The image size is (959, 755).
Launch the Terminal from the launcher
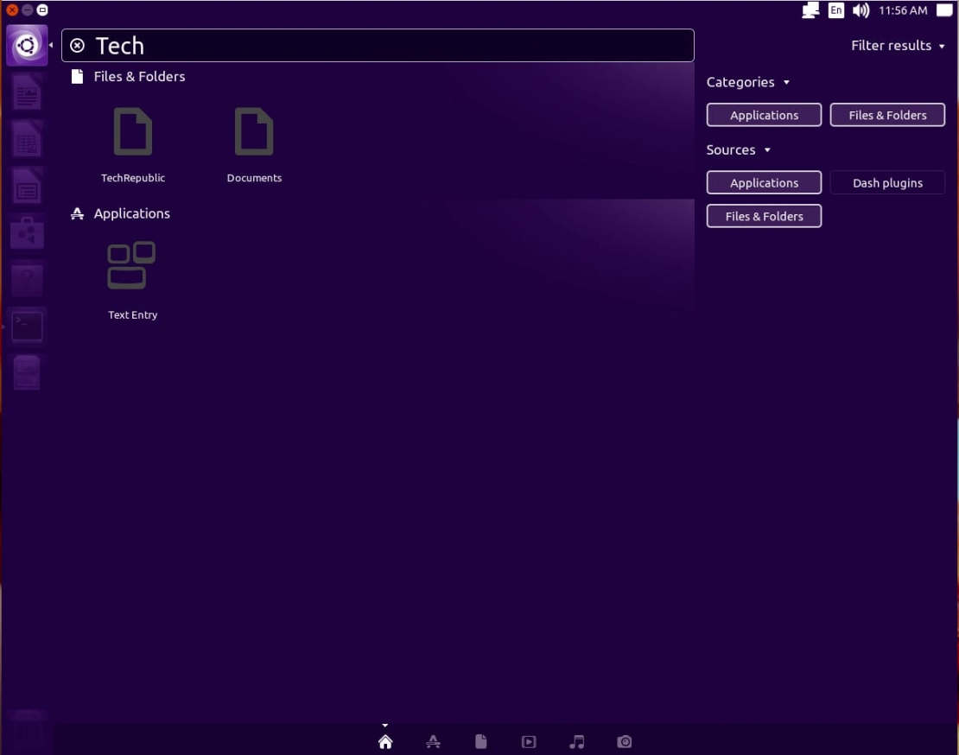point(27,325)
